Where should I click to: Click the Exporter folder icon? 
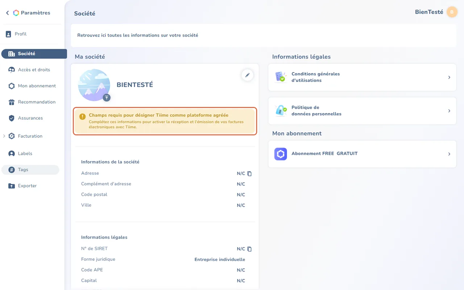click(12, 186)
